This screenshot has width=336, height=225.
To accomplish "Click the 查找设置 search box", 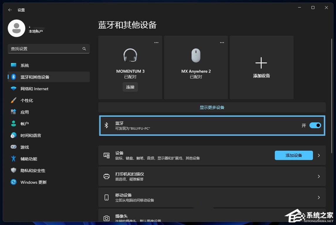I will 49,49.
